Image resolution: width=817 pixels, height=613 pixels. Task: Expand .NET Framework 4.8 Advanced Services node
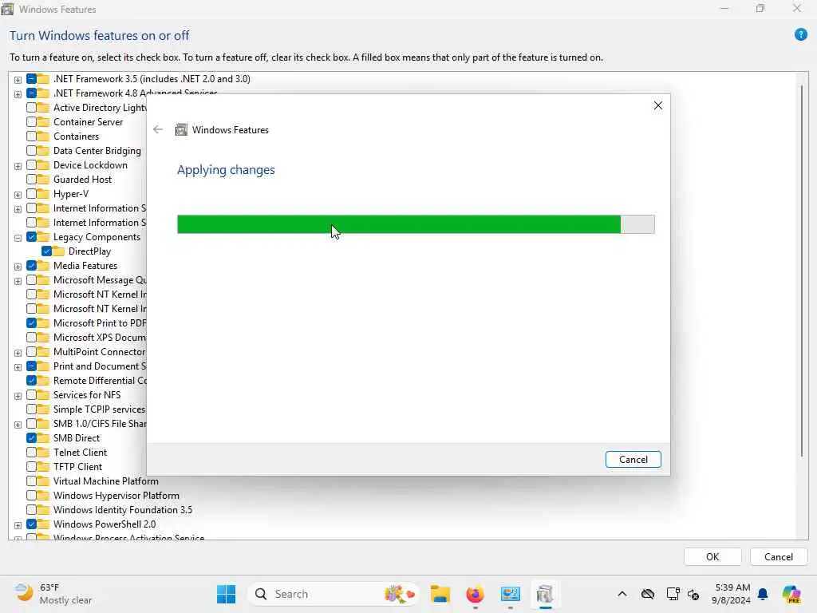click(18, 94)
